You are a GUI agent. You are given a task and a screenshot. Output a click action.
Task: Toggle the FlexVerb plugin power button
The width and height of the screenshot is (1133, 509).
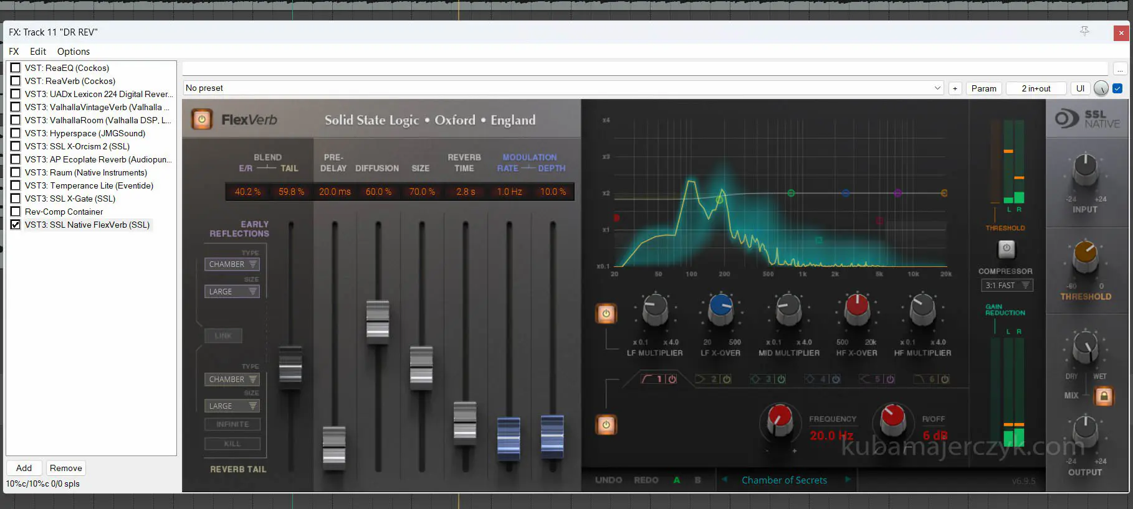point(202,119)
